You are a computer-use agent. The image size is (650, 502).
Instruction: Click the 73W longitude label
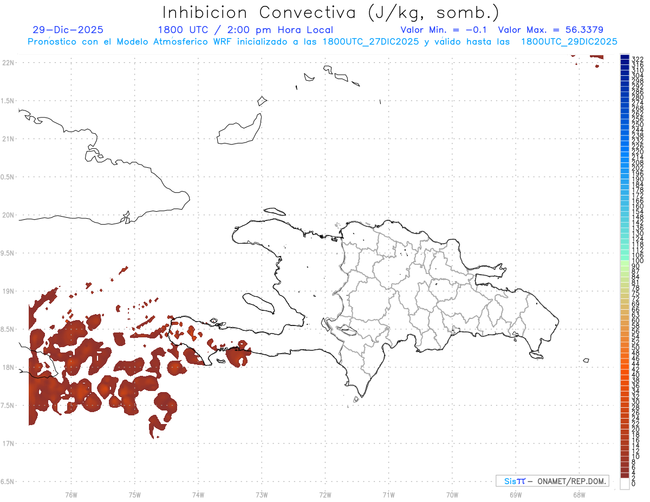(262, 494)
